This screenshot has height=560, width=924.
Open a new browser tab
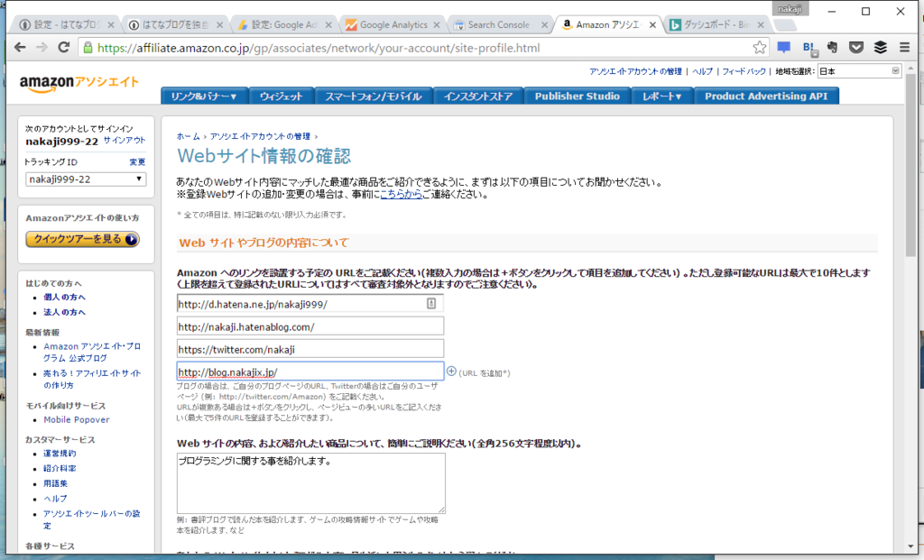pyautogui.click(x=785, y=24)
